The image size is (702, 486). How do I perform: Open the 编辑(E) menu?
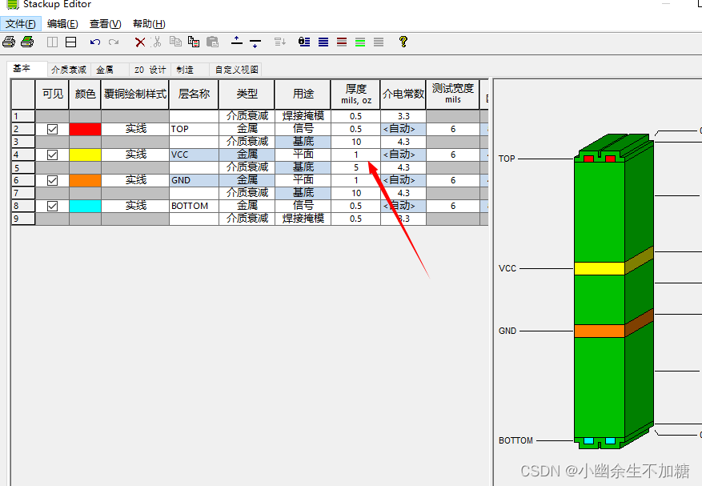click(x=62, y=24)
